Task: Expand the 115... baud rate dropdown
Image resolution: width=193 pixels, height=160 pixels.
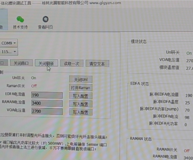Action: (9, 51)
